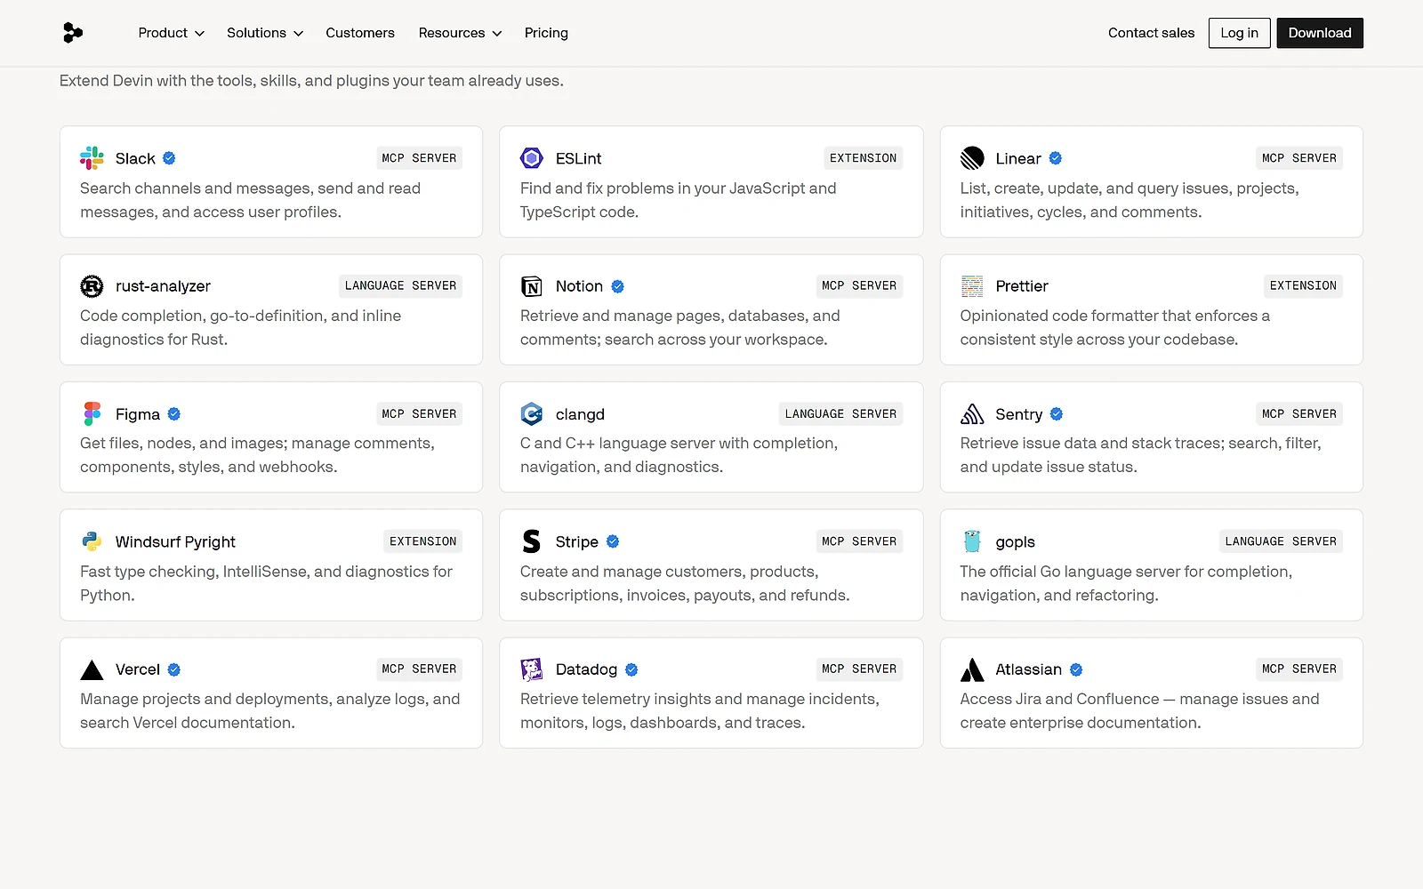Click the Linear logo icon
Image resolution: width=1423 pixels, height=889 pixels.
pyautogui.click(x=972, y=158)
